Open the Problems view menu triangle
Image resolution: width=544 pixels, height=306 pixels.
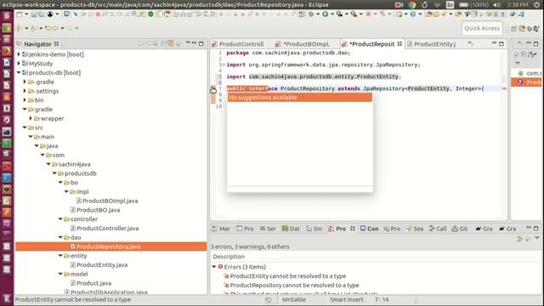(x=537, y=238)
